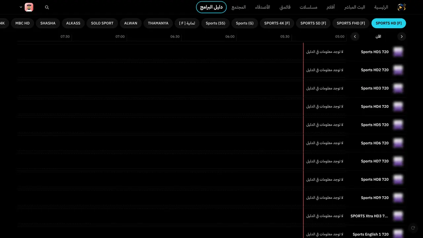Click Sports HD4 720 channel name
This screenshot has width=423, height=238.
(x=375, y=106)
